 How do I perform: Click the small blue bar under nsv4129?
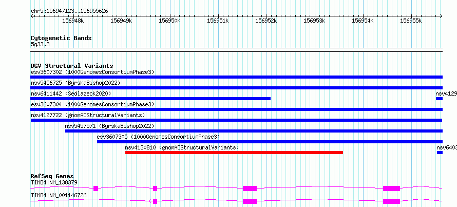tap(439, 99)
